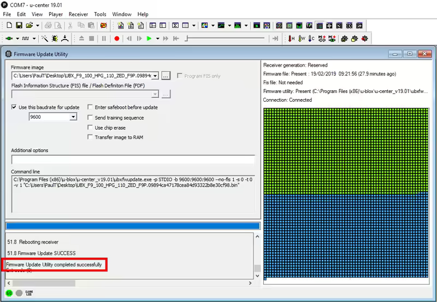Click the Coldstart (C) icon
Image resolution: width=437 pixels, height=302 pixels.
point(311,38)
